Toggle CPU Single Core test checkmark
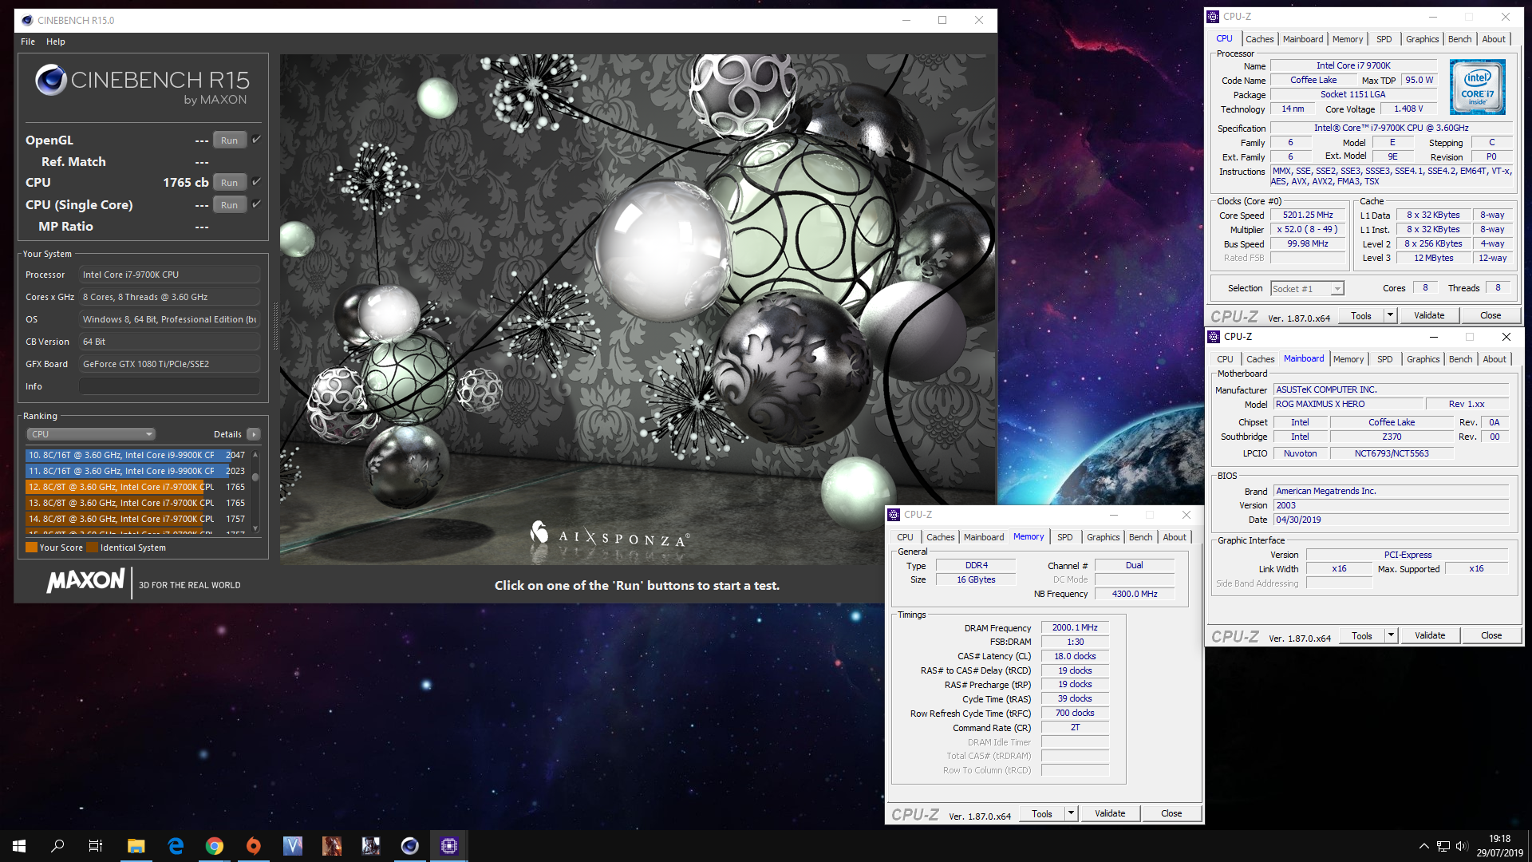The width and height of the screenshot is (1532, 862). point(256,204)
